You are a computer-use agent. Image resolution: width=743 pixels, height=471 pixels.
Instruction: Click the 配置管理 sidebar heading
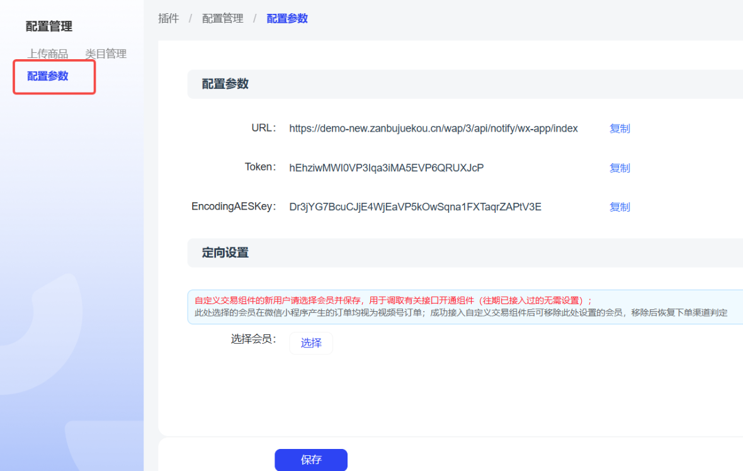click(x=49, y=26)
